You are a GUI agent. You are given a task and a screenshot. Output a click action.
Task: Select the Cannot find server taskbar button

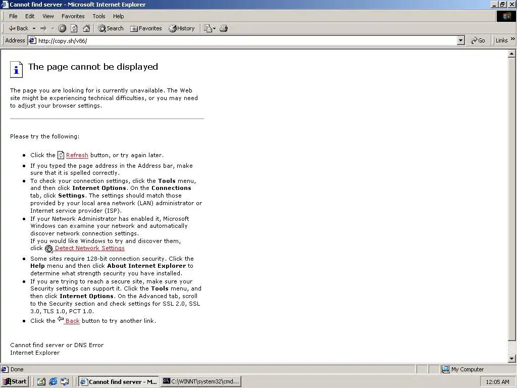click(119, 382)
